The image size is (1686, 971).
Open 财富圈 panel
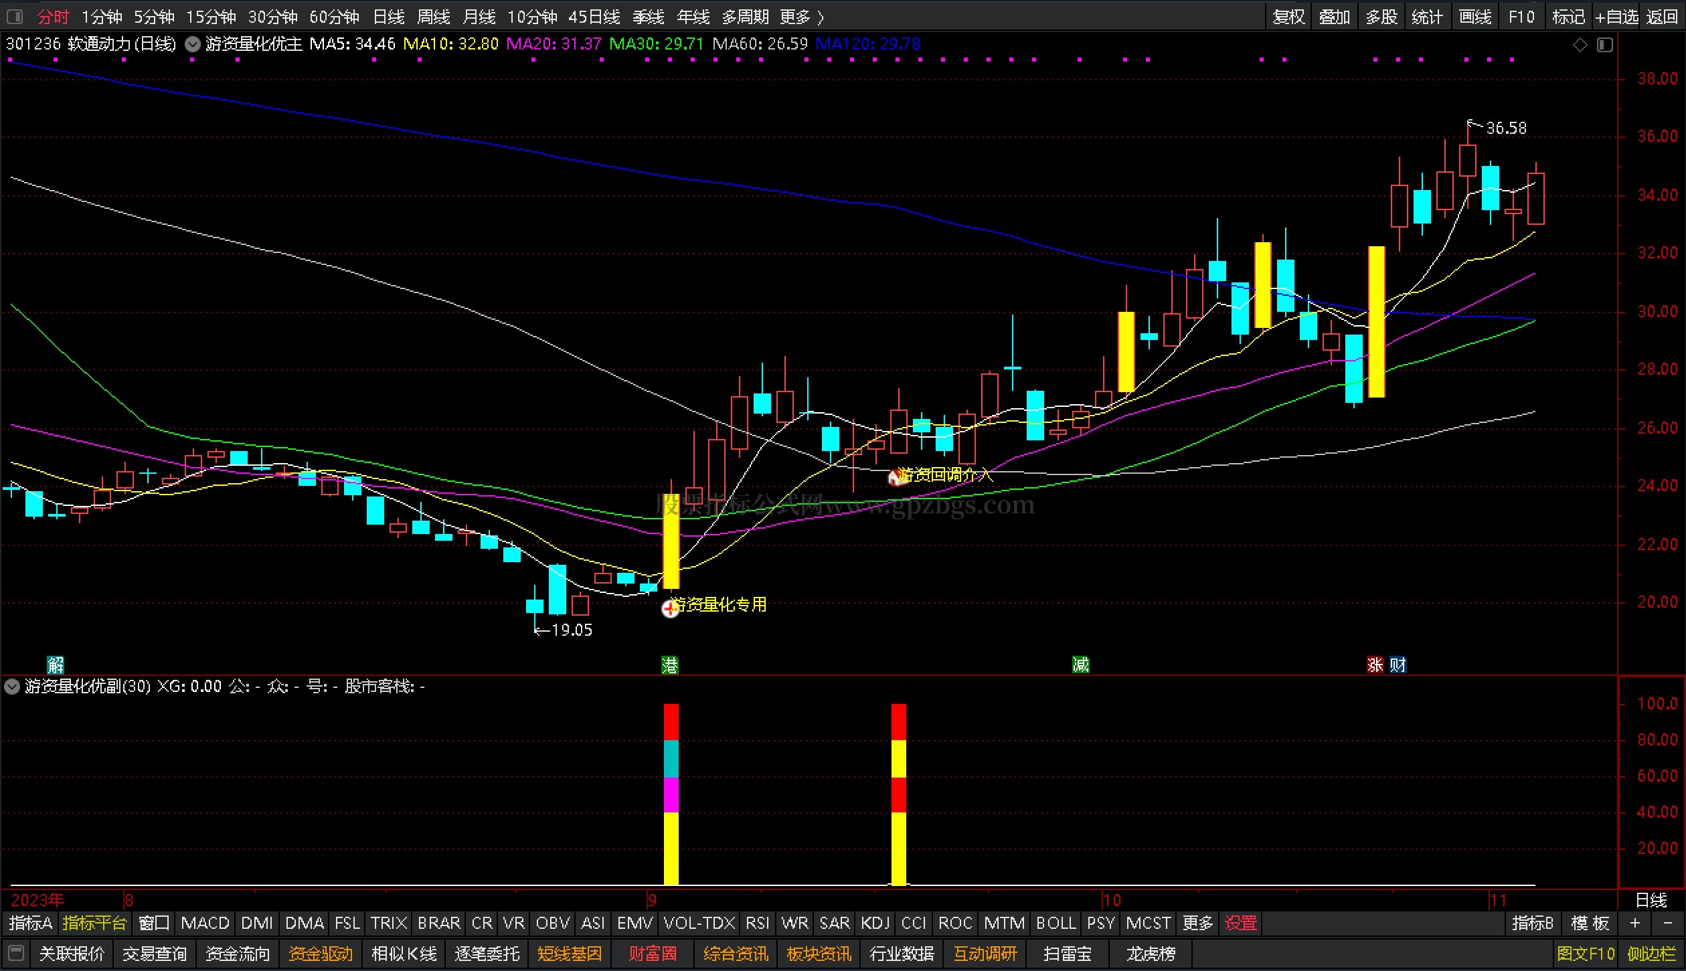point(653,953)
